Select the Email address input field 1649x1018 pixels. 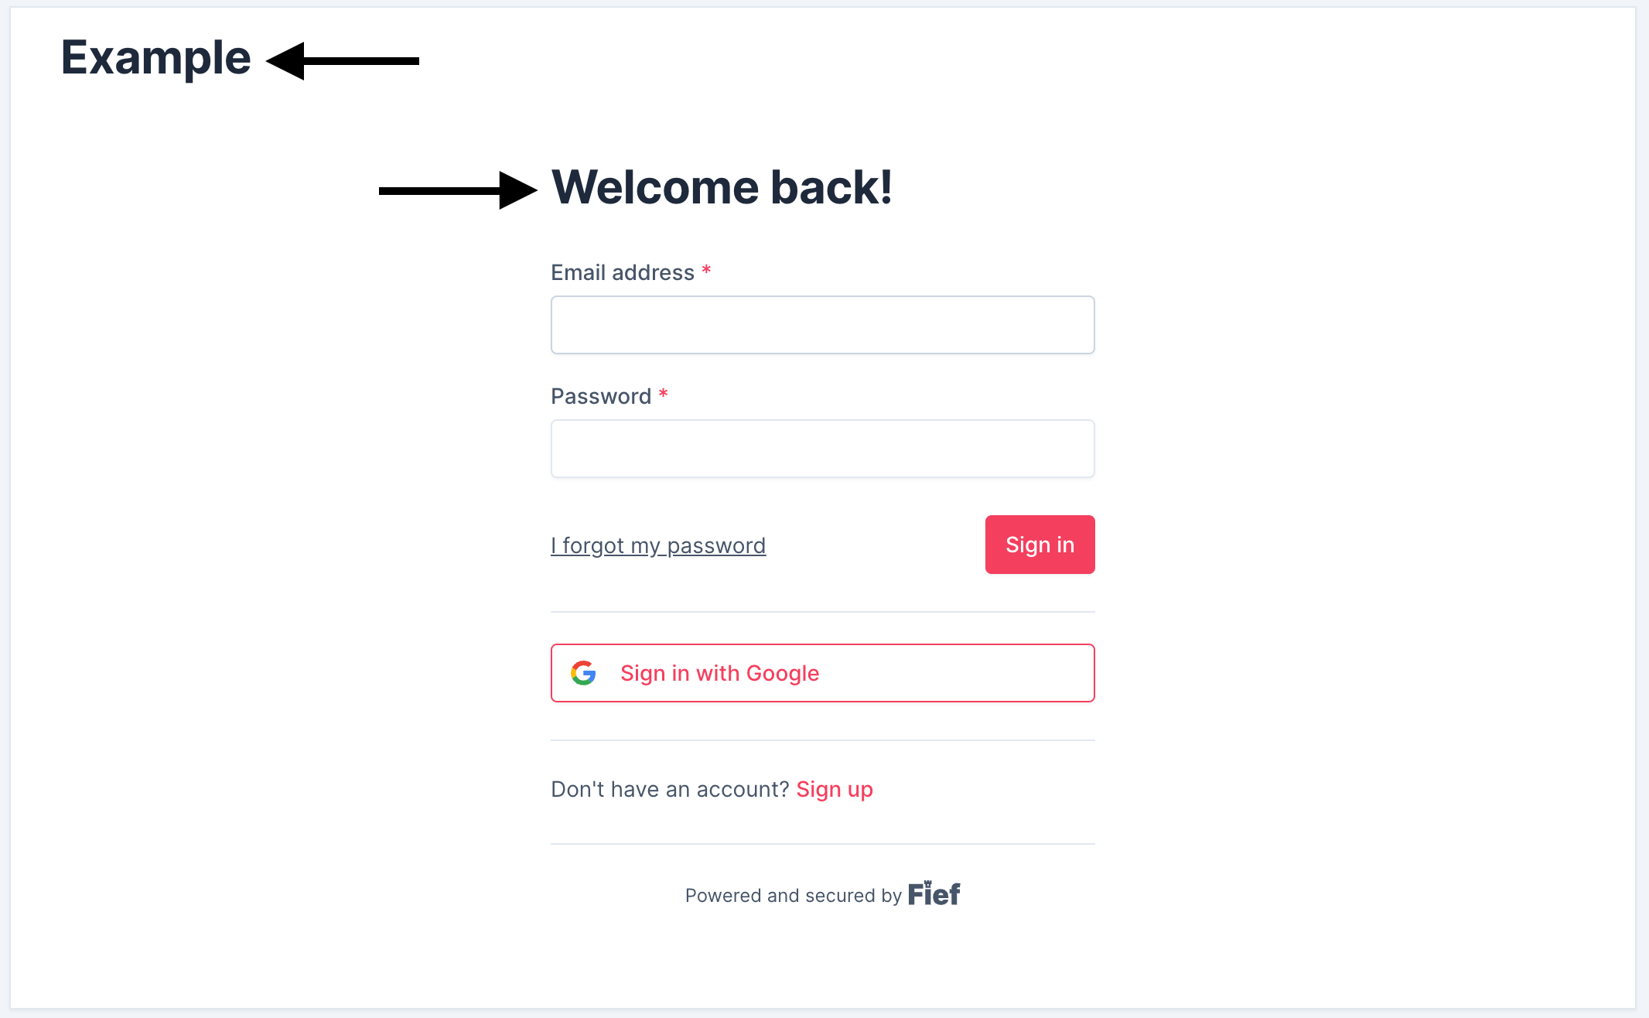pyautogui.click(x=823, y=324)
